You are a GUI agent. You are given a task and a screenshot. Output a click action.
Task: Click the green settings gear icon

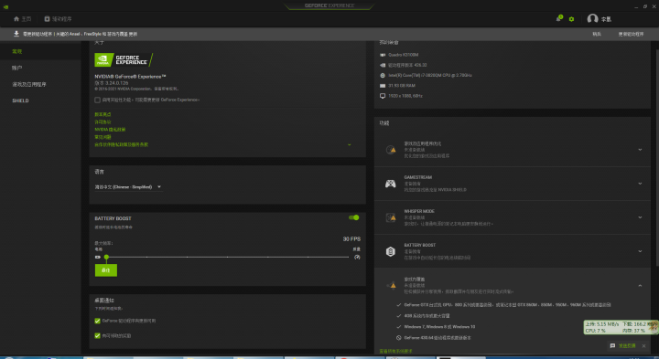571,19
